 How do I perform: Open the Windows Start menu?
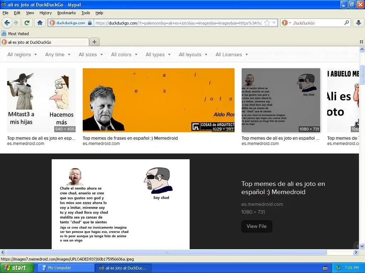(x=17, y=268)
